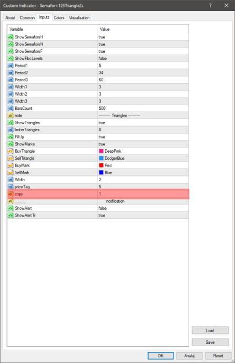Click the OK button
Image resolution: width=235 pixels, height=363 pixels.
(x=161, y=355)
